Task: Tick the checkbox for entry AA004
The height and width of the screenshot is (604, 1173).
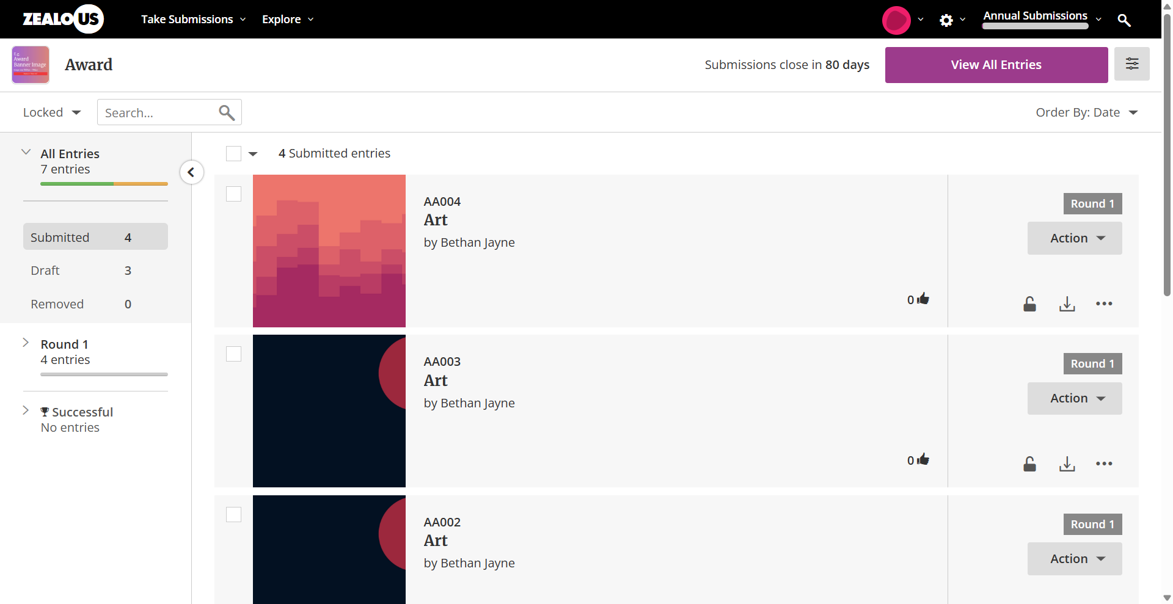Action: 233,194
